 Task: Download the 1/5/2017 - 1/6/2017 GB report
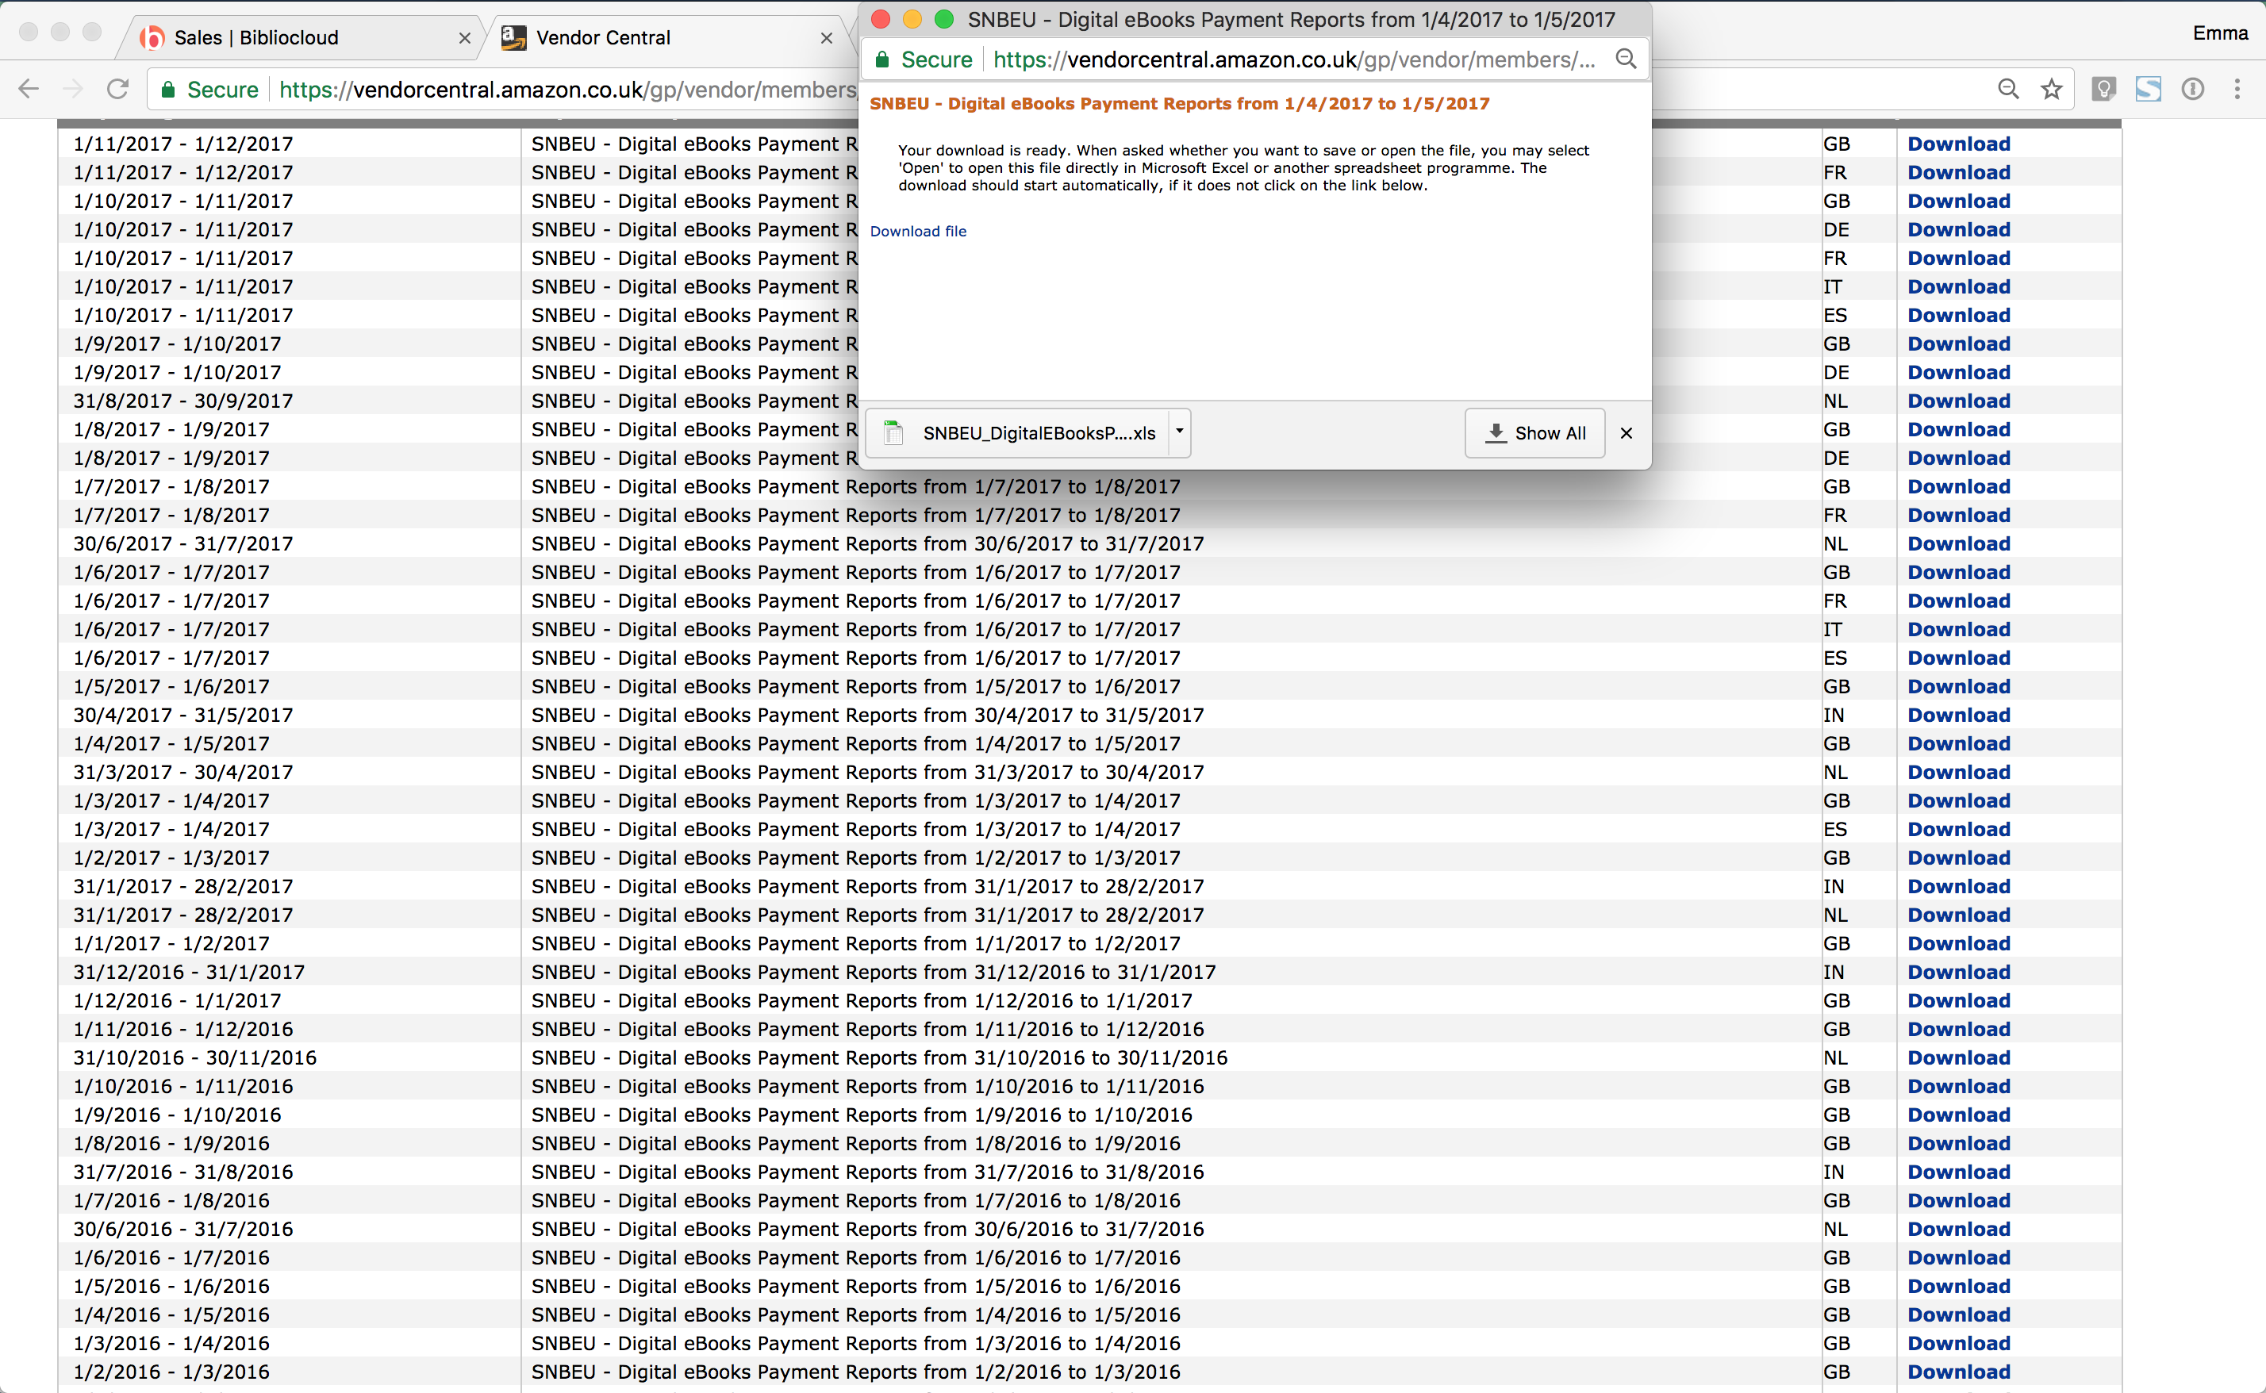[1958, 686]
